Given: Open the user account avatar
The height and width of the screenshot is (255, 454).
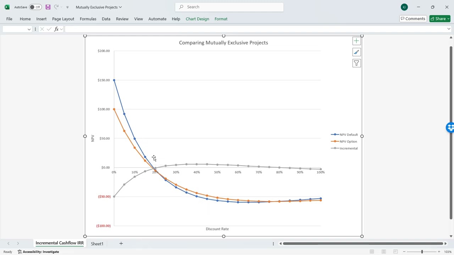Looking at the screenshot, I should tap(404, 7).
